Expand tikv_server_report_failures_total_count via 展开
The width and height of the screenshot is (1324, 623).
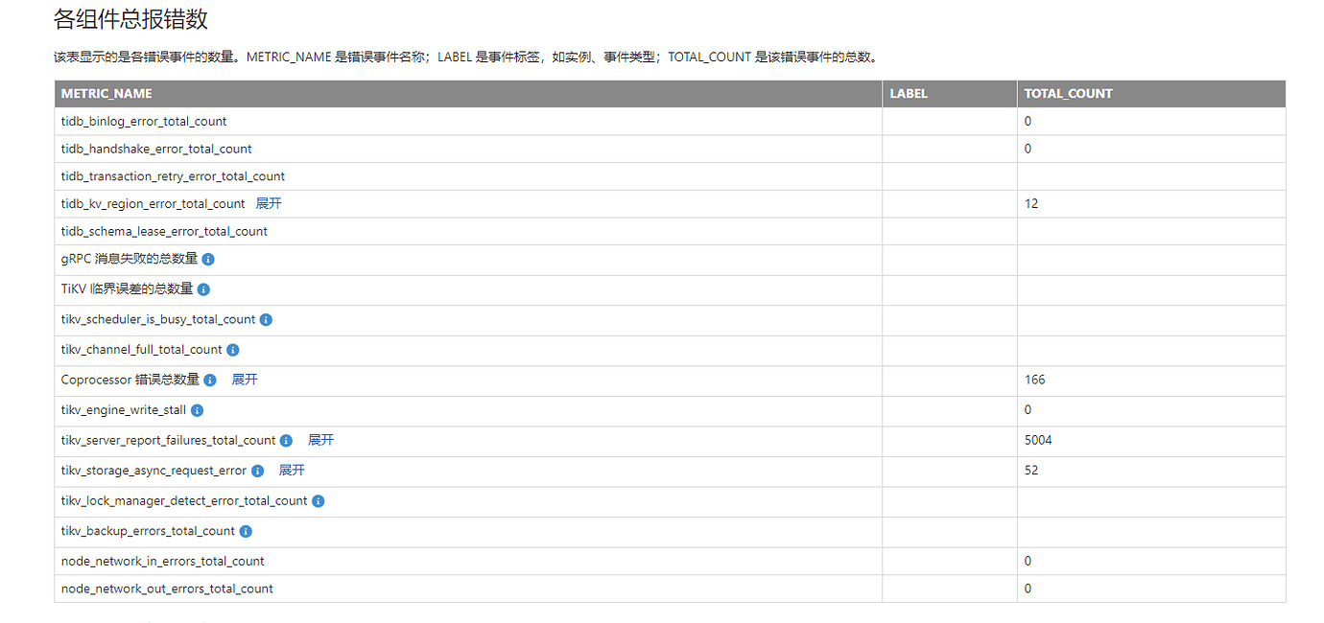(320, 440)
